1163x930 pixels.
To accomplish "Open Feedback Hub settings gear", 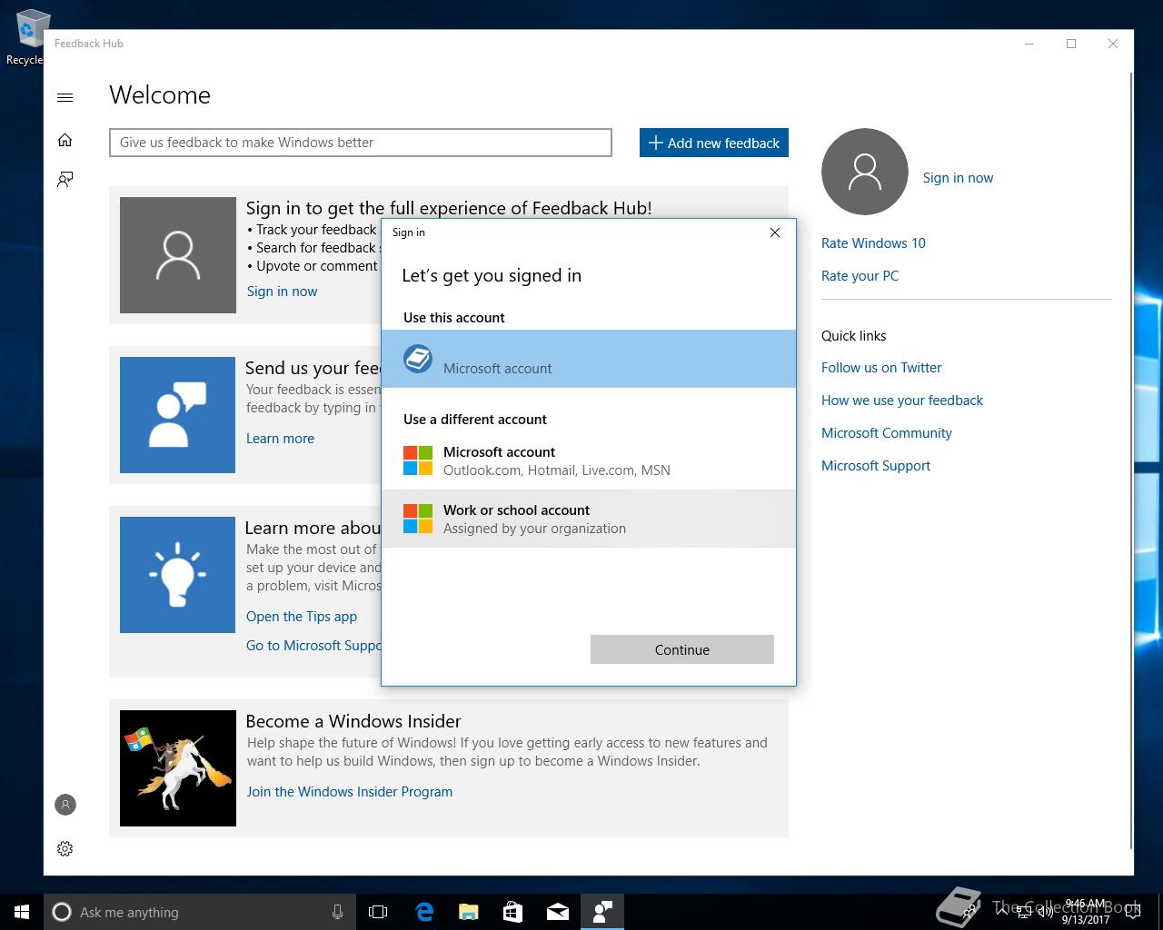I will pyautogui.click(x=65, y=848).
